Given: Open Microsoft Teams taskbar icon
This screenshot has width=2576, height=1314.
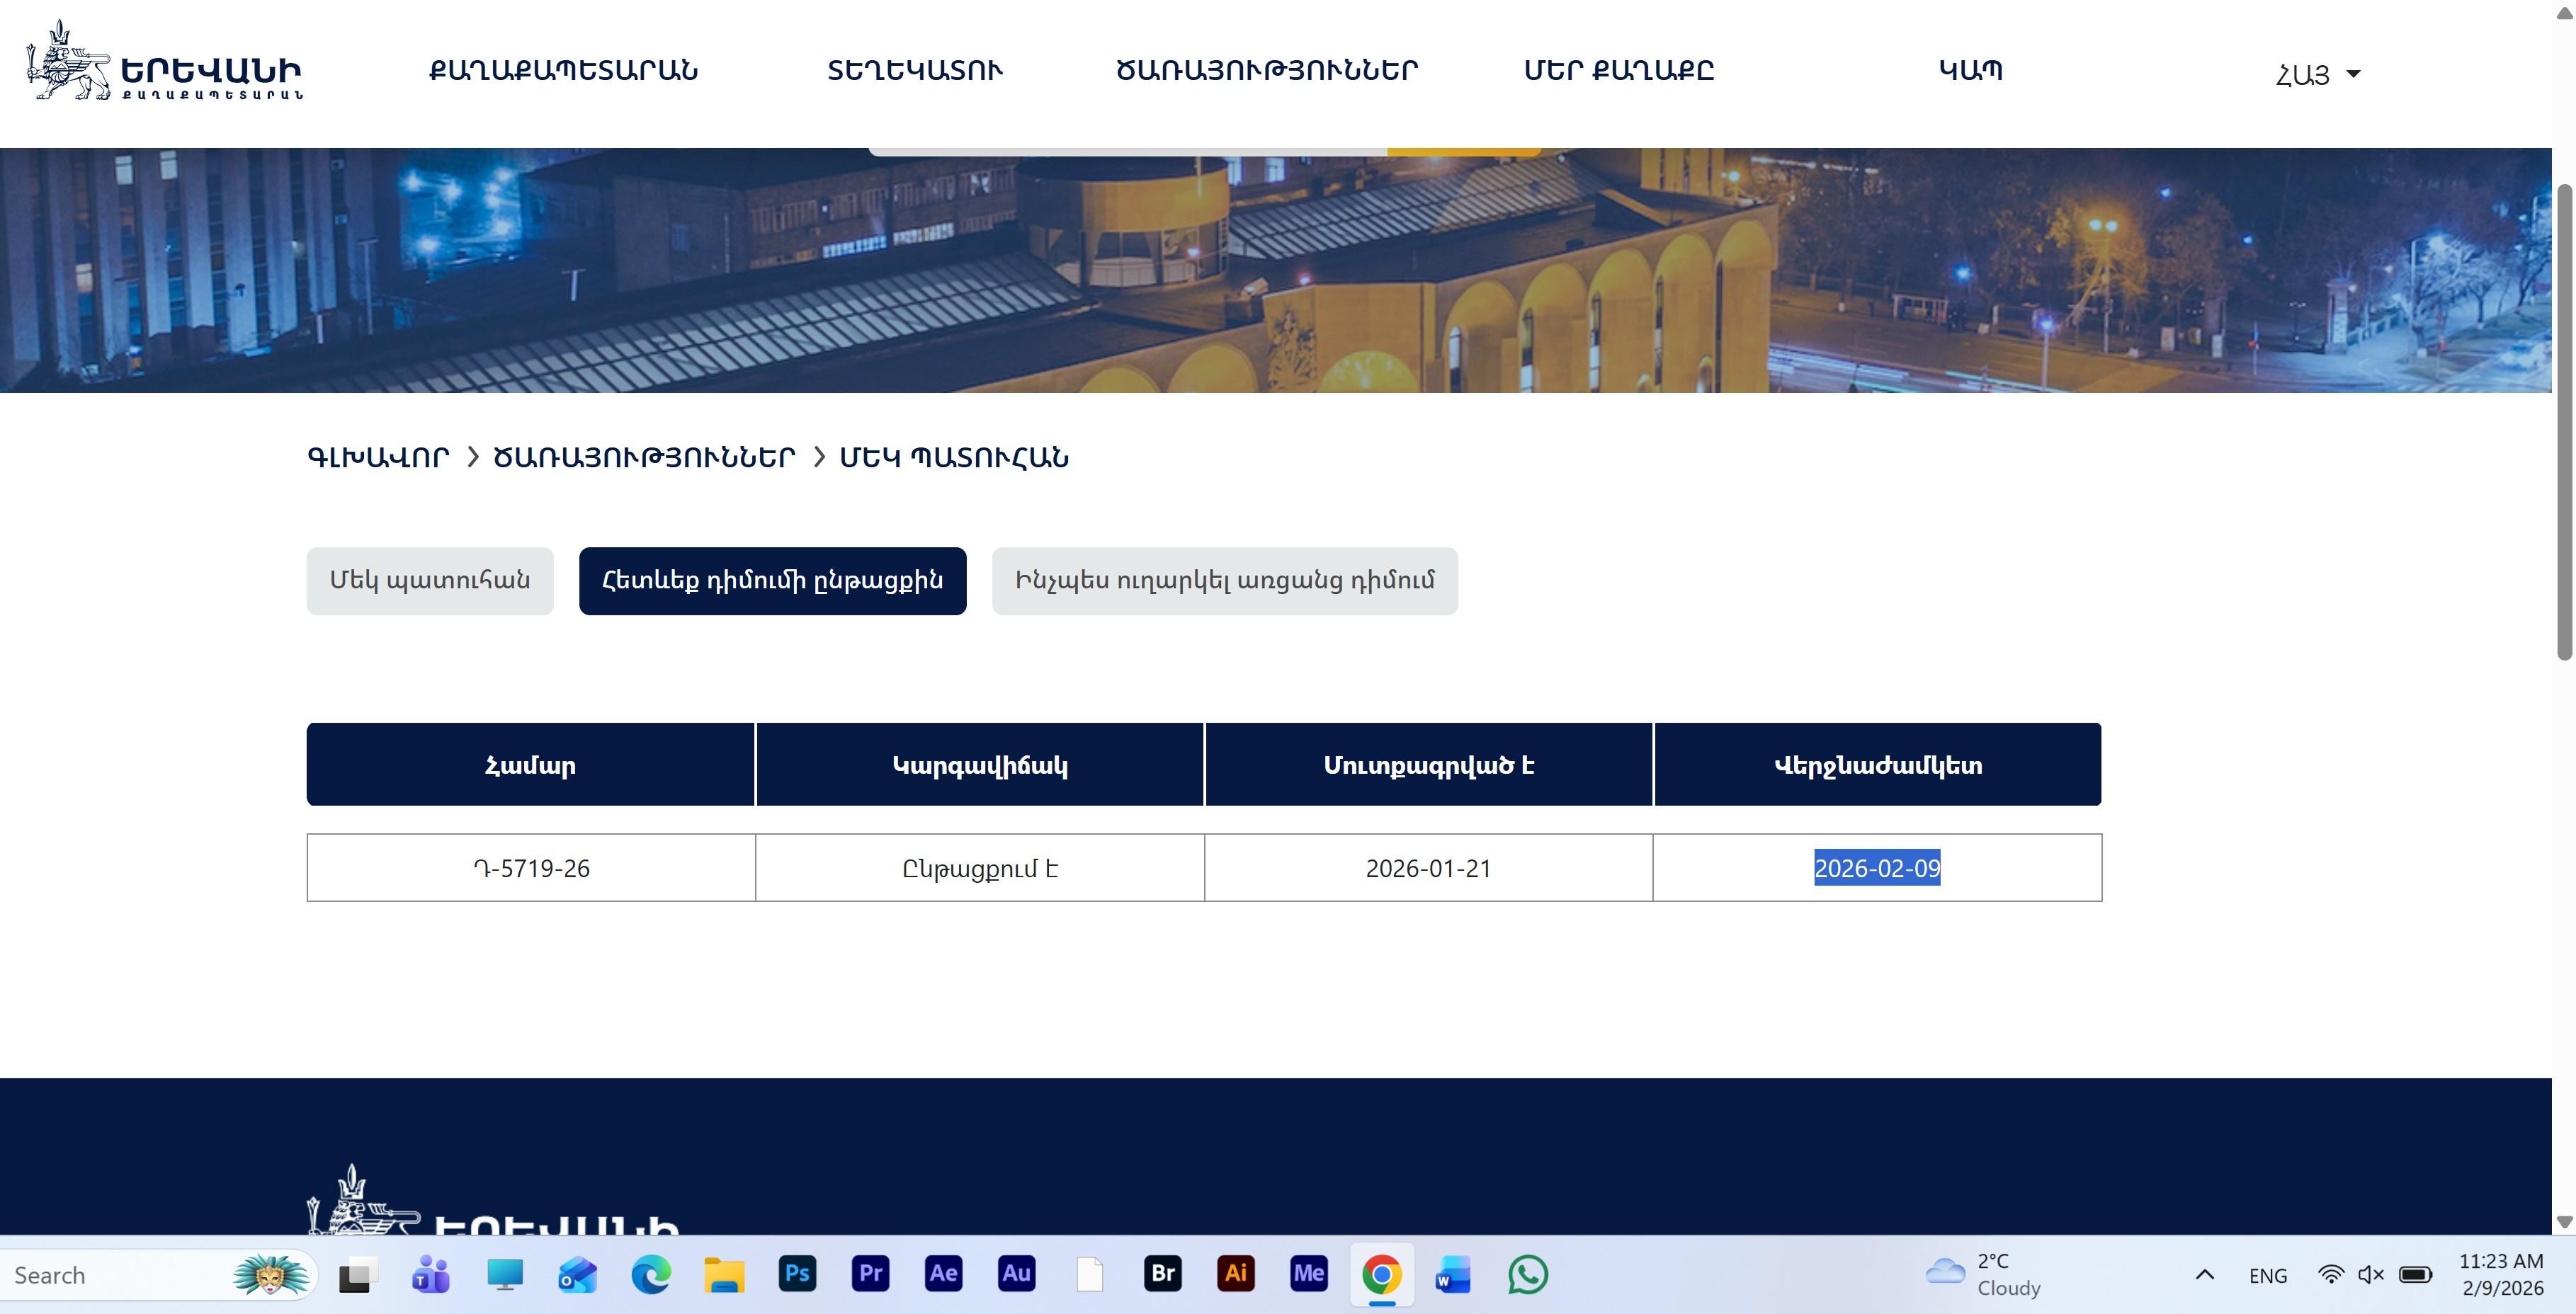Looking at the screenshot, I should (431, 1274).
